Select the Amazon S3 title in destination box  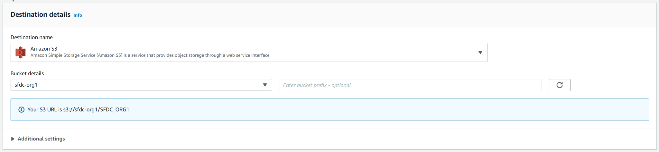(44, 49)
